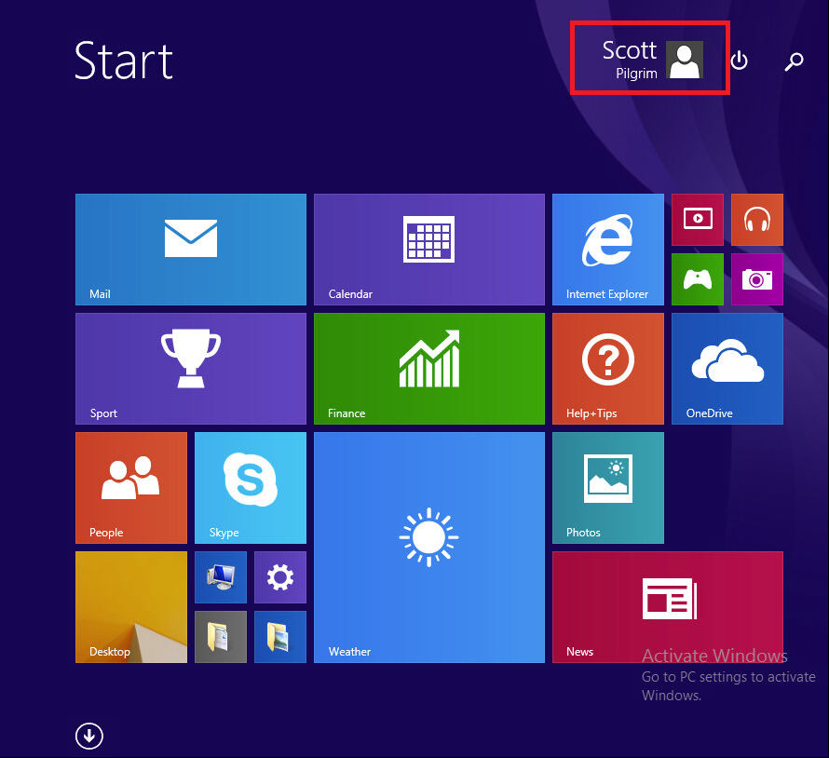This screenshot has width=829, height=758.
Task: Open the This PC computer tile
Action: [x=221, y=577]
